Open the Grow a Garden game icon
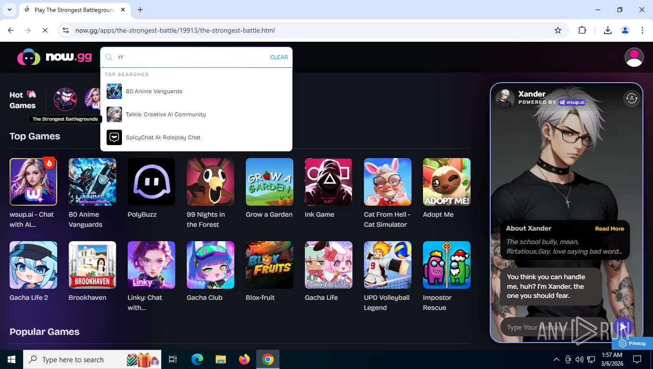This screenshot has width=653, height=369. coord(269,182)
